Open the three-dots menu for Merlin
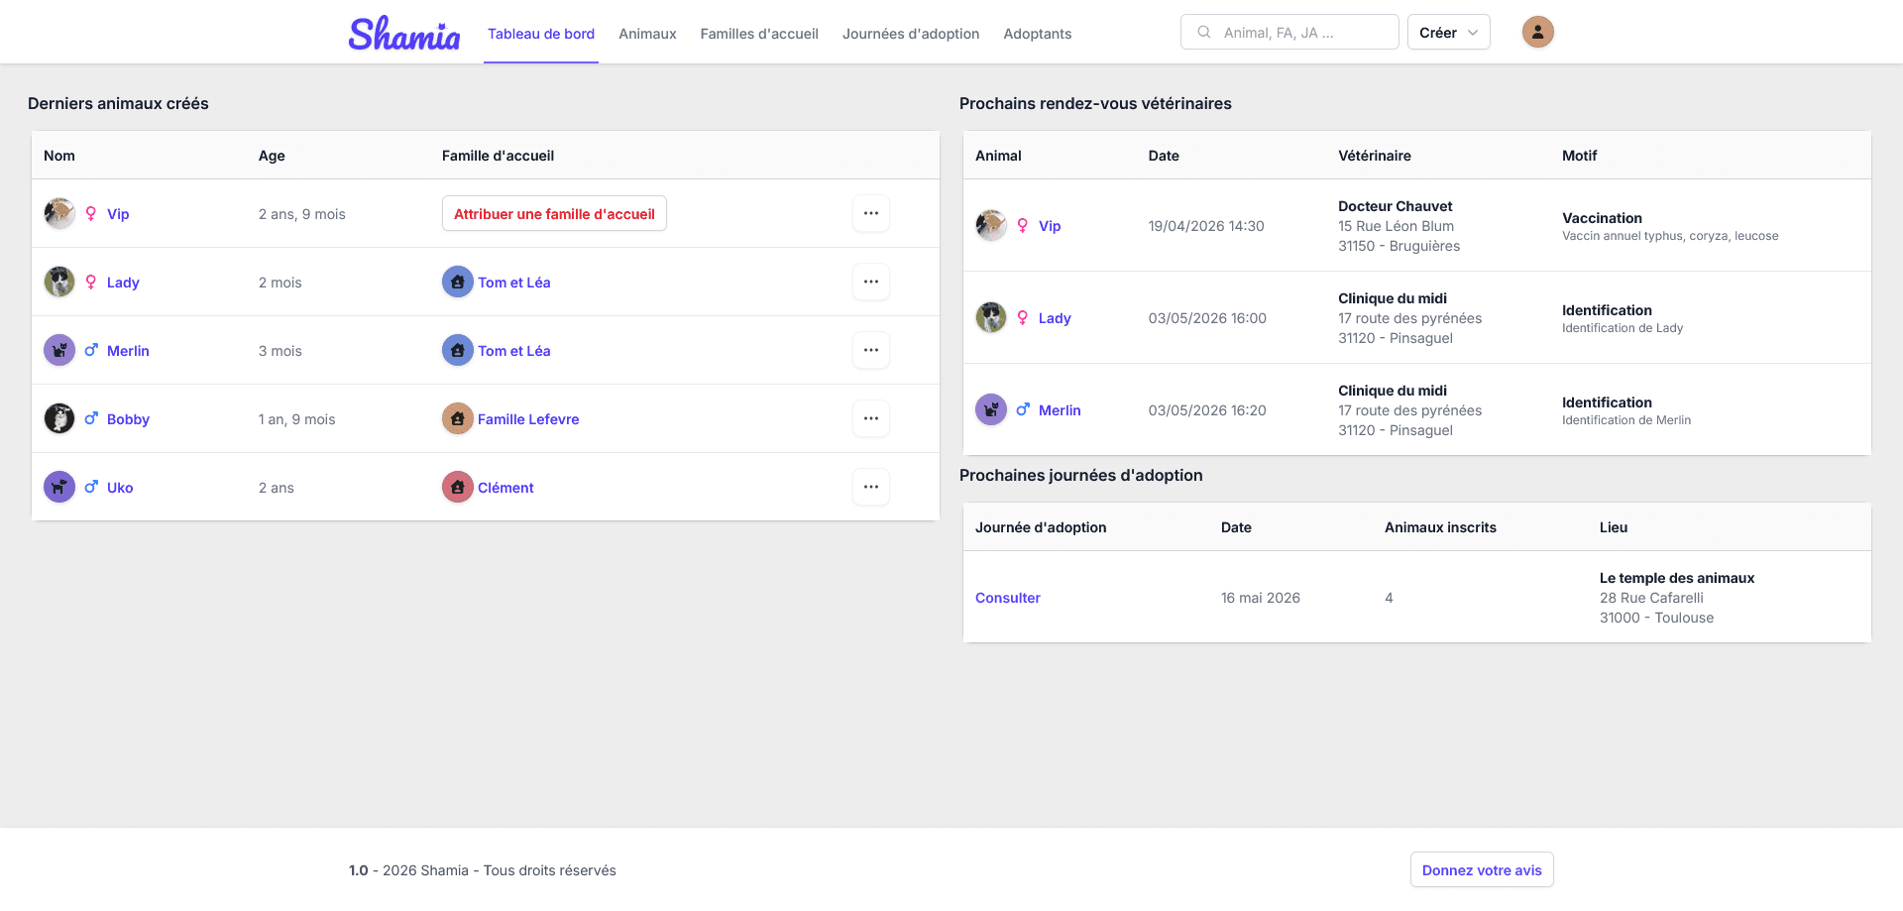The height and width of the screenshot is (911, 1903). point(870,351)
